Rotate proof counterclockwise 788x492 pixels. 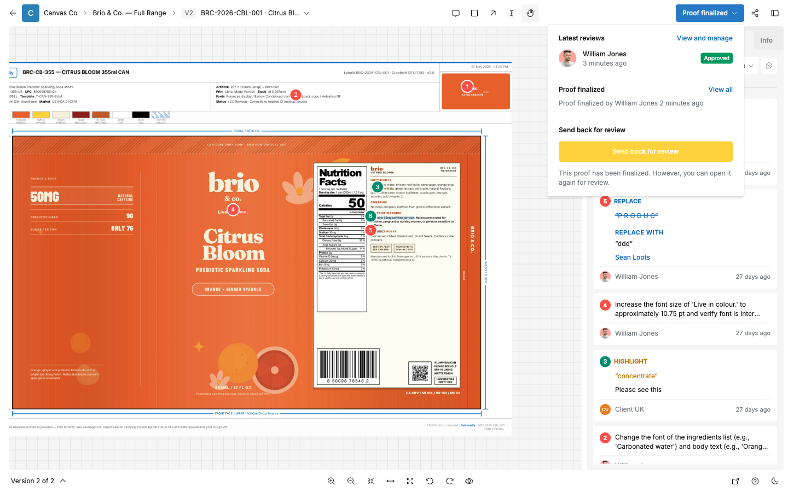coord(430,481)
